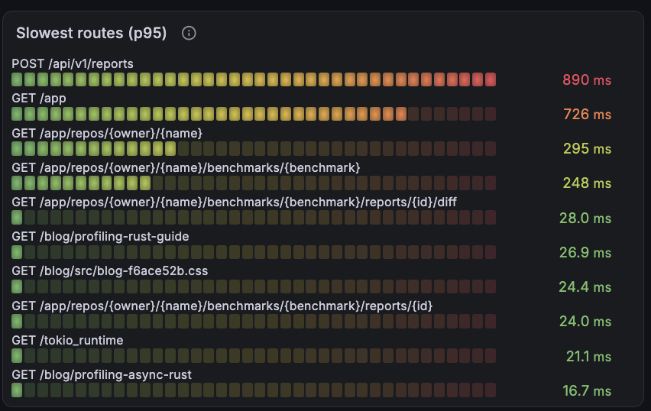Click the 726 ms value
Image resolution: width=651 pixels, height=411 pixels.
point(587,114)
